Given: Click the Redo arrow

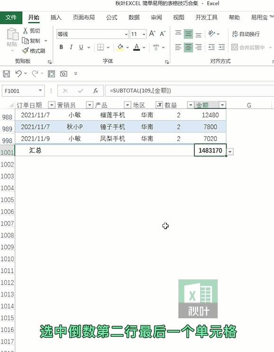Looking at the screenshot, I should [x=35, y=74].
